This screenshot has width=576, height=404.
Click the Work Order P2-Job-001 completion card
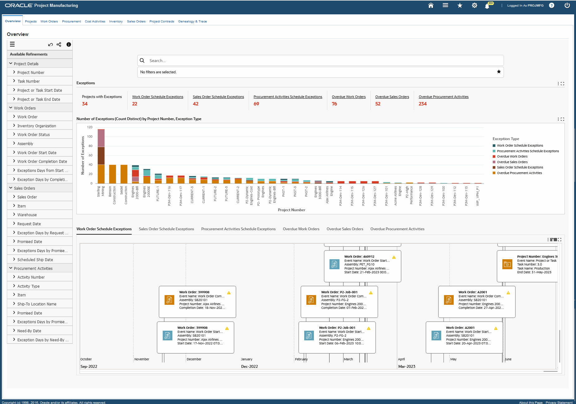pos(339,302)
